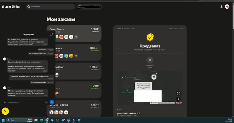Open the Вкусно – и точка order for 1626 ₽
The image size is (234, 123).
(74, 109)
